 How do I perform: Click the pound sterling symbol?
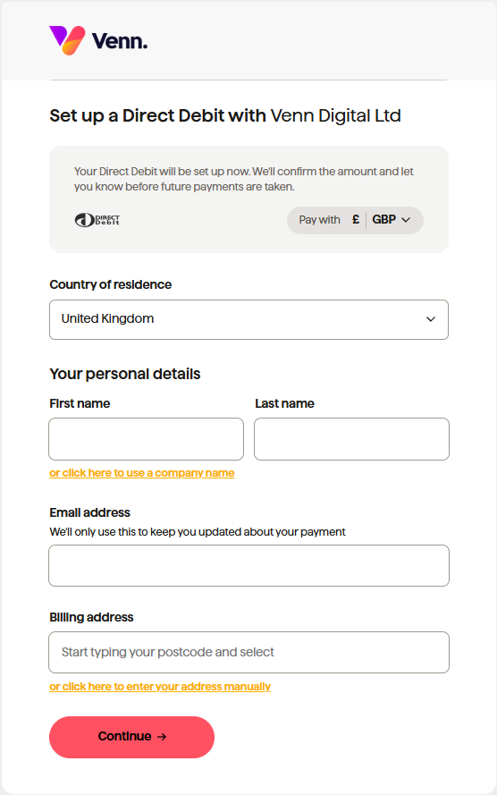(x=356, y=219)
